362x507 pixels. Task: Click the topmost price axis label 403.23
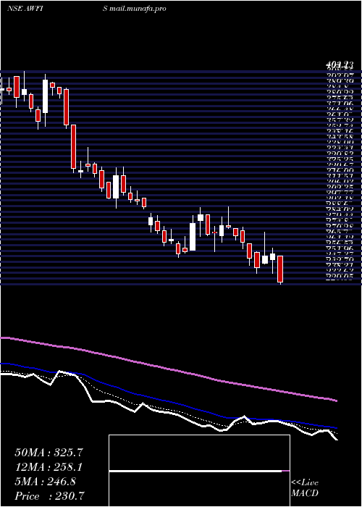[x=340, y=66]
